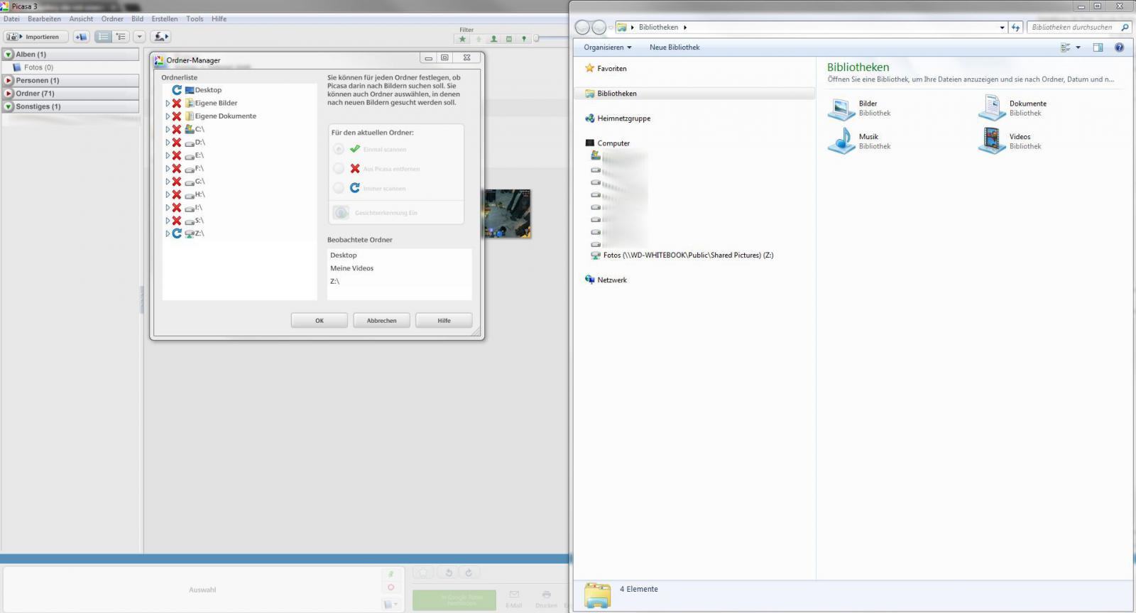Screen dimensions: 1136x613
Task: Select the Einmal scannen radio button
Action: [x=339, y=149]
